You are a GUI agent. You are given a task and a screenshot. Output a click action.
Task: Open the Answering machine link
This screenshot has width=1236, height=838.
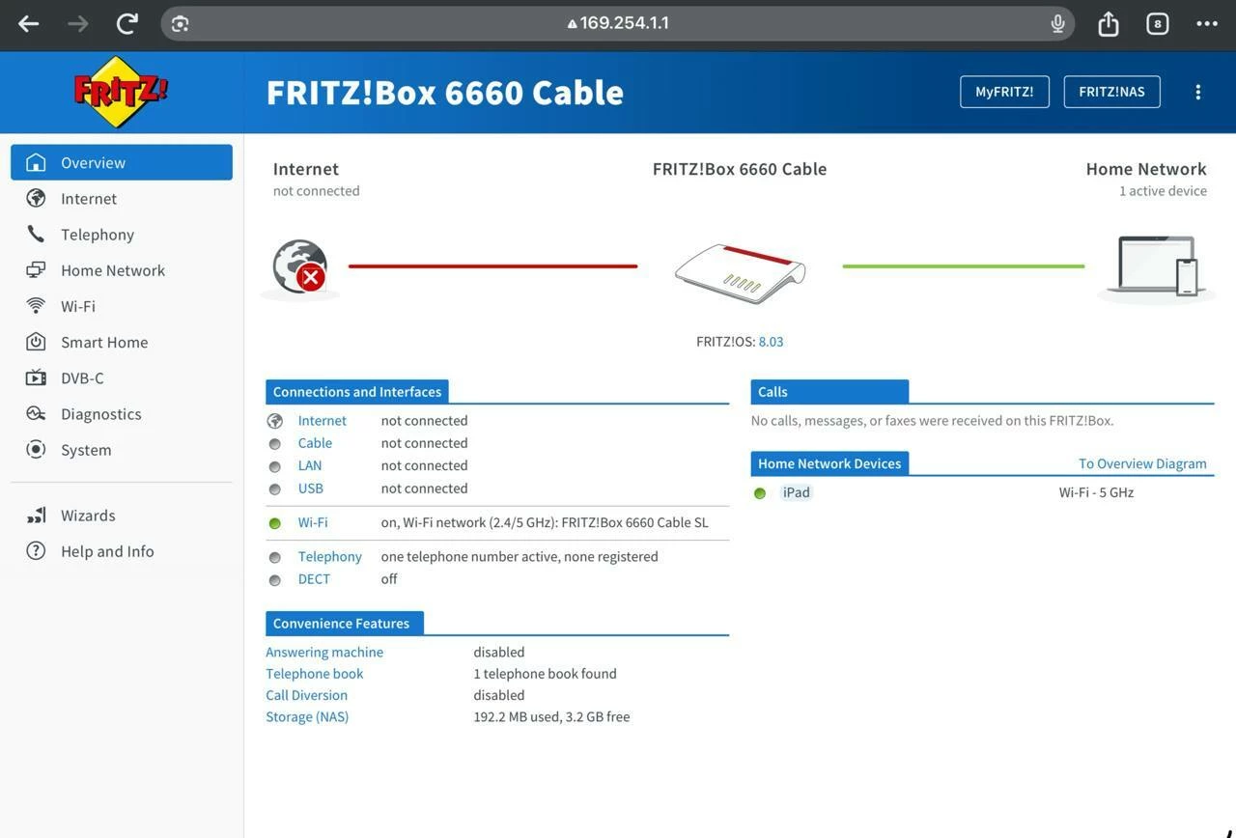click(x=324, y=653)
